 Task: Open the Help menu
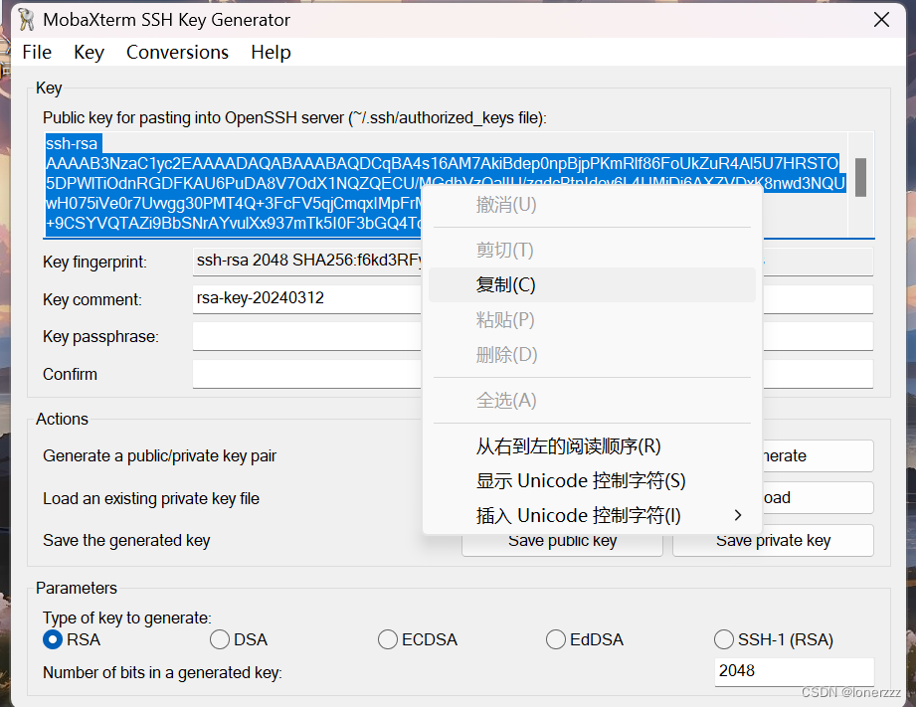(270, 52)
